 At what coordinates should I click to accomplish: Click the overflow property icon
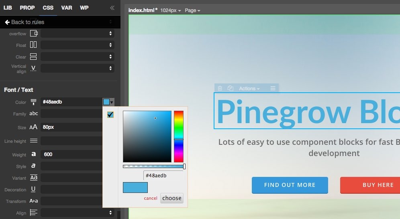click(34, 33)
